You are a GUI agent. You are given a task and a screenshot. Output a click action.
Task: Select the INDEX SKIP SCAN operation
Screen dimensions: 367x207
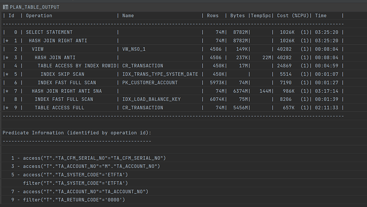click(62, 74)
